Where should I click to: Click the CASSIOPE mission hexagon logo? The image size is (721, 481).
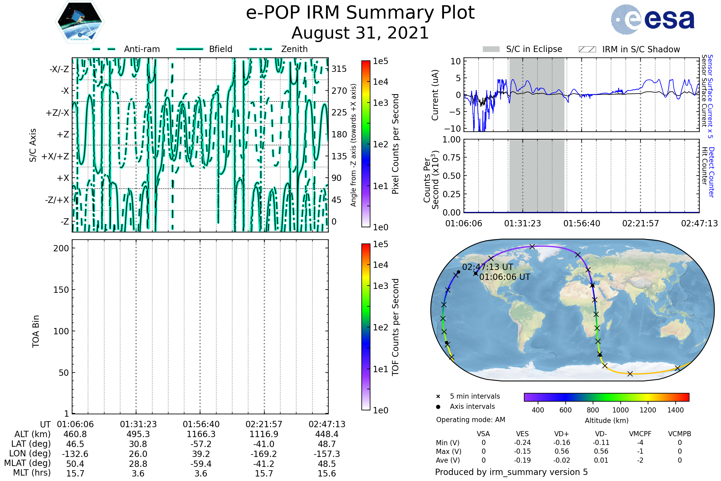pyautogui.click(x=80, y=22)
